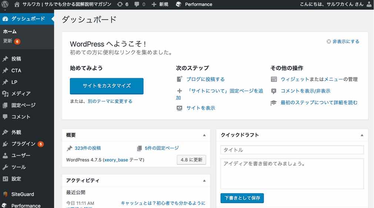Click the Performance cube icon in admin bar
The image size is (374, 208).
click(x=178, y=4)
